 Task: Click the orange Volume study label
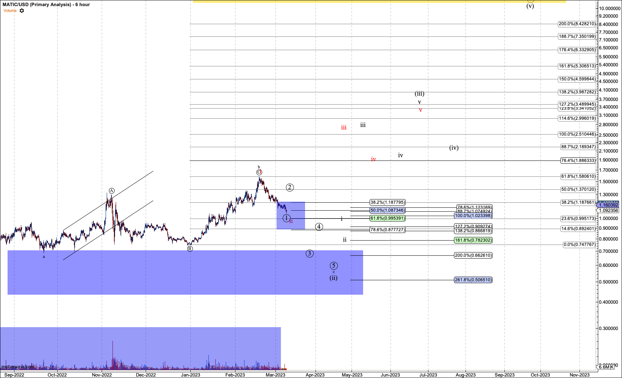point(10,10)
